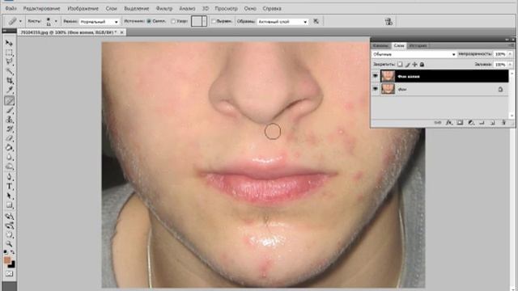
Task: Open the 'Изображение' menu
Action: [x=83, y=9]
